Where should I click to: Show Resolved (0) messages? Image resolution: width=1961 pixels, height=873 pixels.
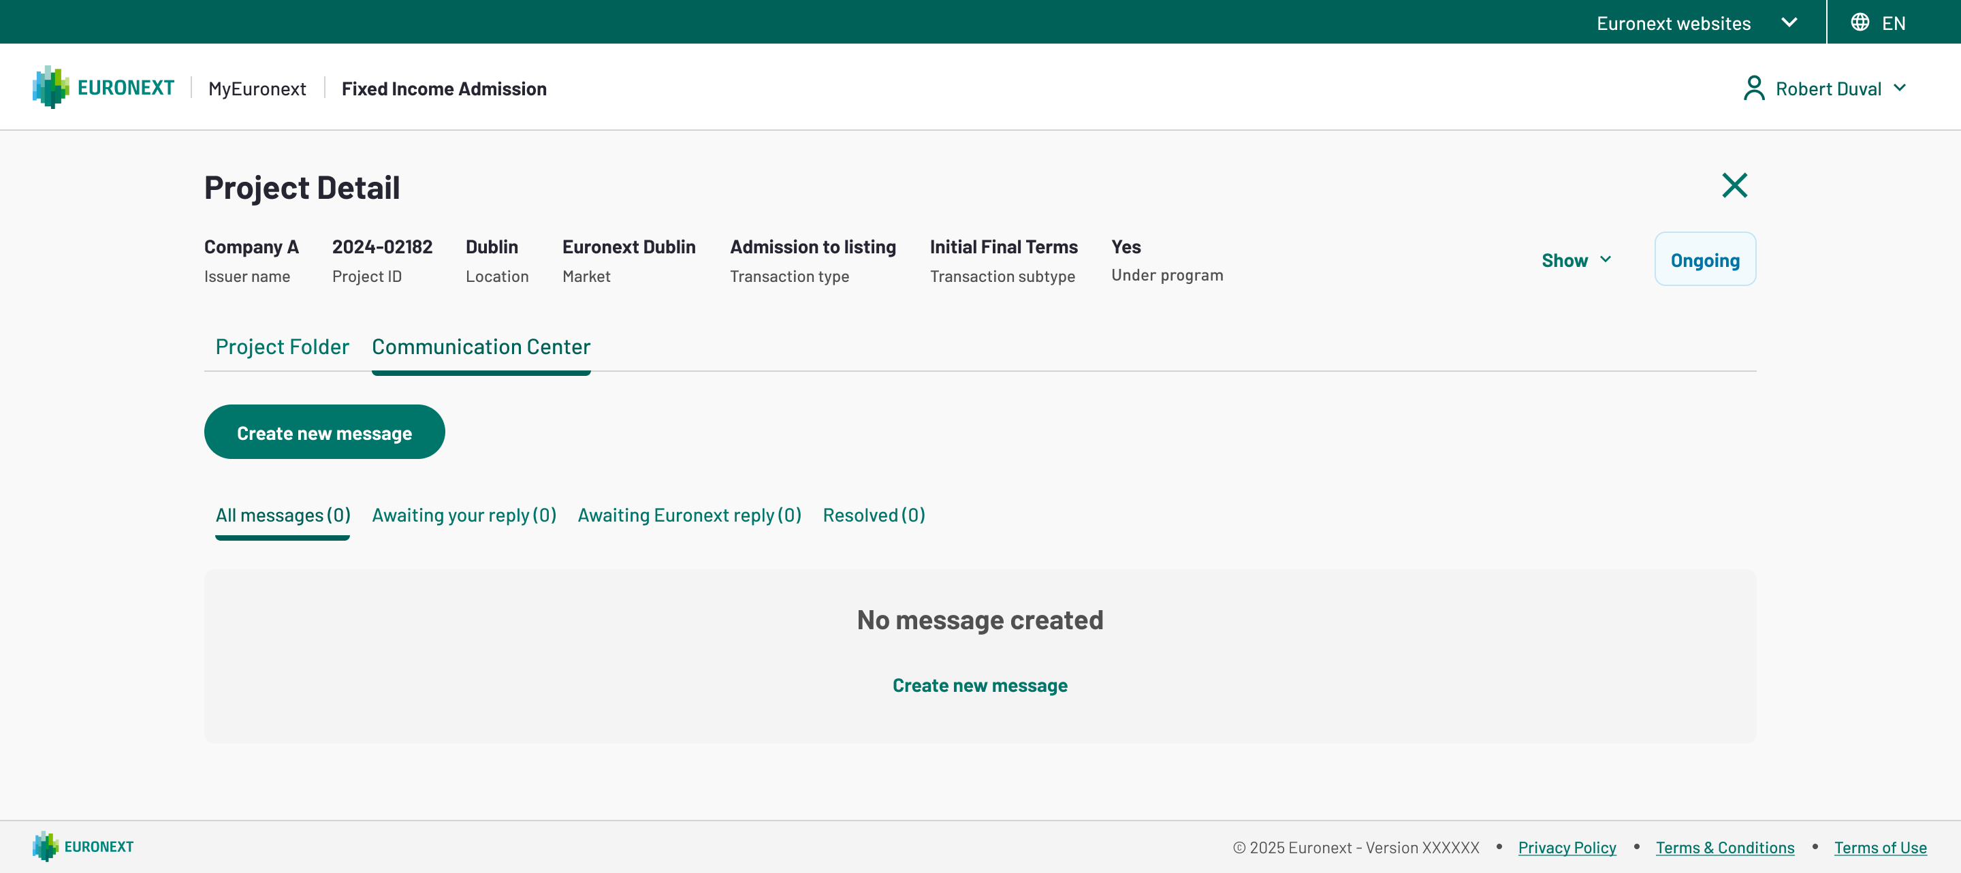click(873, 515)
